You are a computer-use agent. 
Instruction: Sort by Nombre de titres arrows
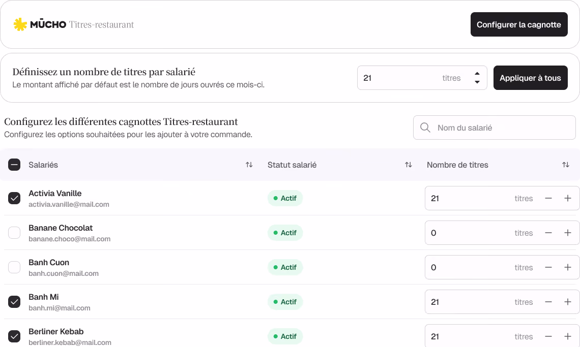coord(566,165)
